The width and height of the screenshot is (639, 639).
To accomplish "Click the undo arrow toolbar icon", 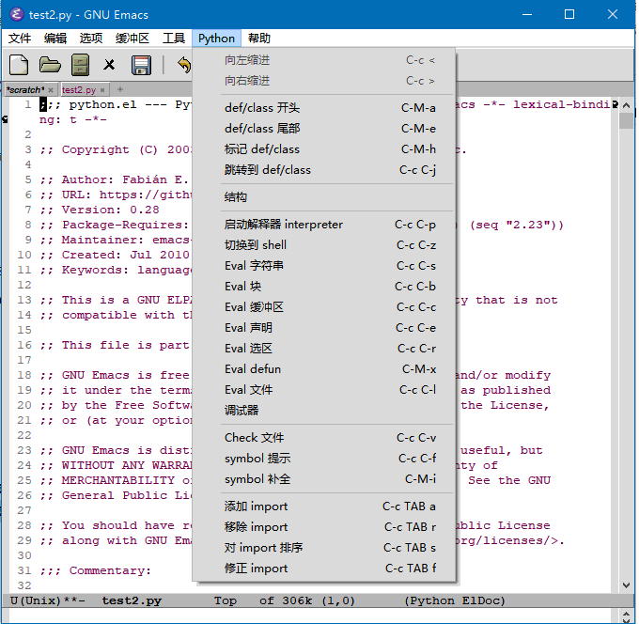I will (183, 65).
